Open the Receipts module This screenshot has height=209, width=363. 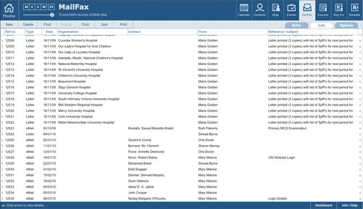354,10
